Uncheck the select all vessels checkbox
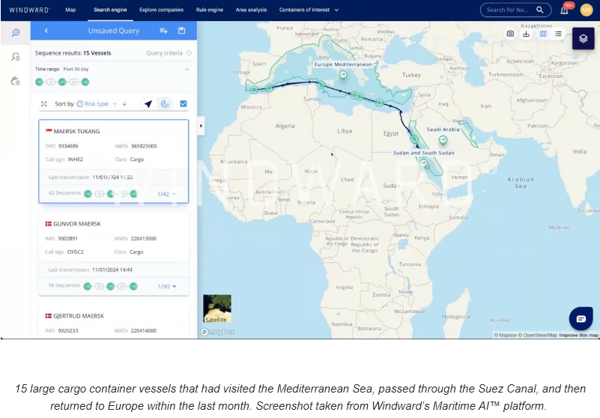Viewport: 600px width, 418px height. coord(184,103)
